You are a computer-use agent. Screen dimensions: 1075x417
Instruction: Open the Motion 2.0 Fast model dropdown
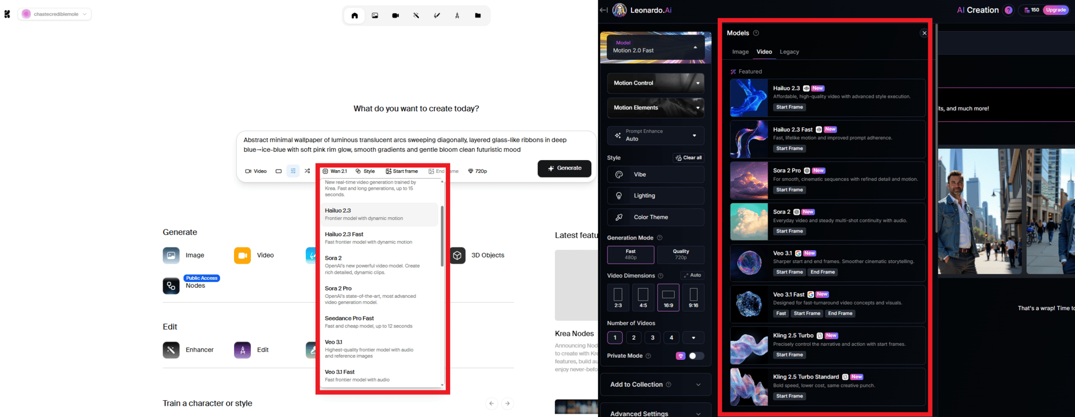[x=656, y=47]
